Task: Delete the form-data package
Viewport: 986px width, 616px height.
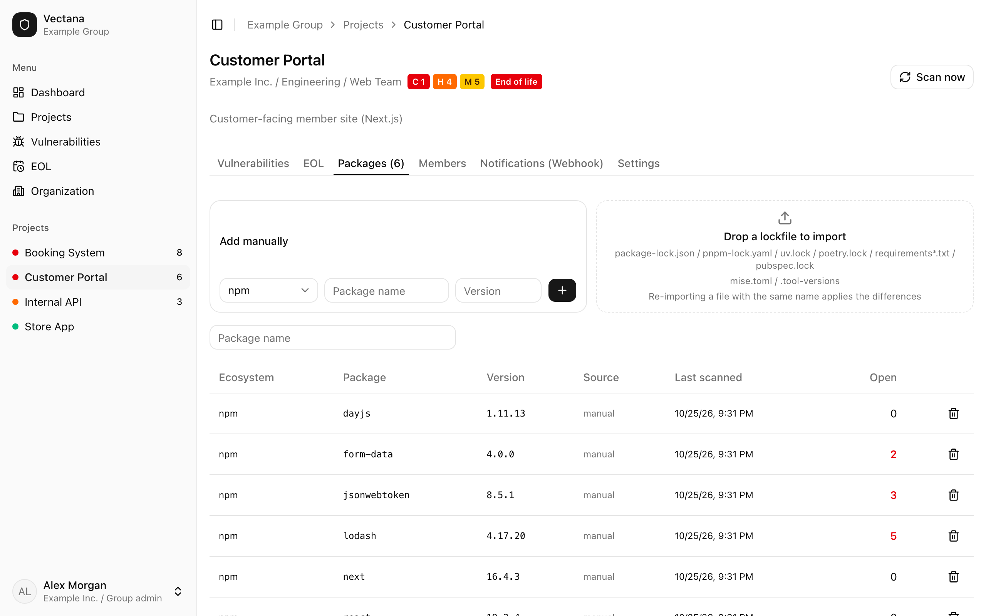Action: click(953, 454)
